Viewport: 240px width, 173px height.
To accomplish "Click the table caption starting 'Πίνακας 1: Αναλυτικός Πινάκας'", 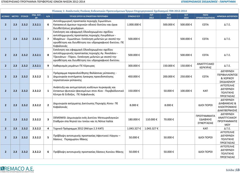I will (x=119, y=11).
